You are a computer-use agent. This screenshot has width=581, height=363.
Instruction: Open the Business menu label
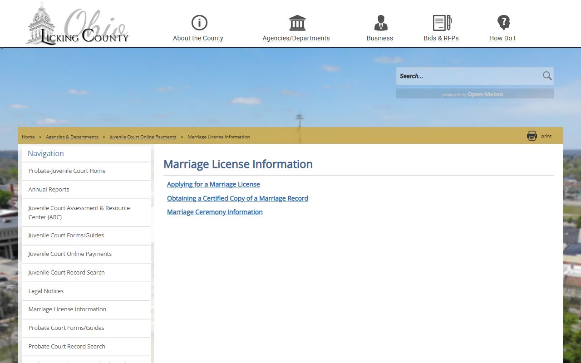[380, 38]
